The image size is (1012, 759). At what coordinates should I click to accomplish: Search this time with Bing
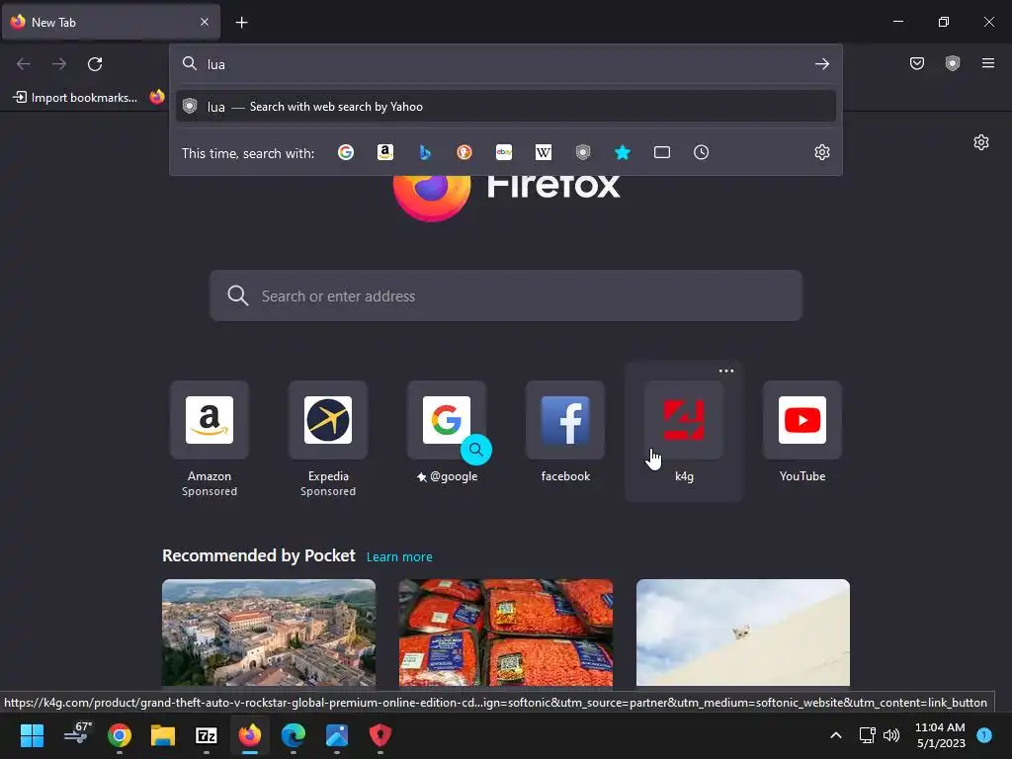[x=425, y=152]
